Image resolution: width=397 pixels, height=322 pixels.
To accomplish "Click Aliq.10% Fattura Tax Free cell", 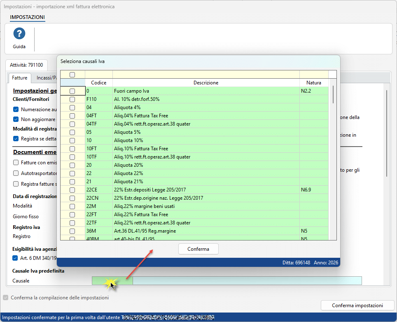I will (x=206, y=149).
